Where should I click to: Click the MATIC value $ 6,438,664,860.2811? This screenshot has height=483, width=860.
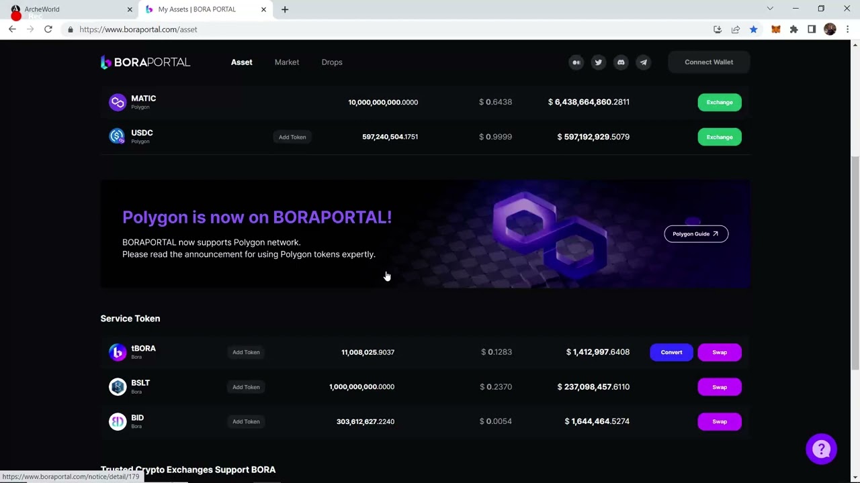[589, 102]
